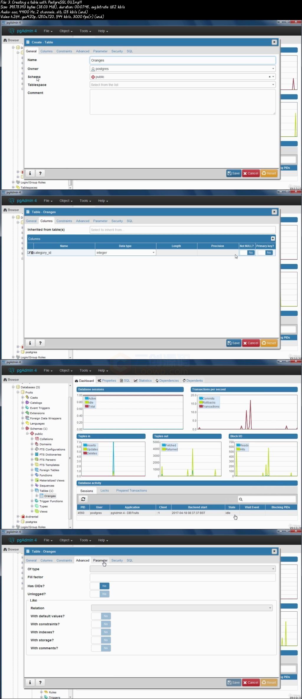Screen dimensions: 302x699
Task: Open the edit icon for category_id row
Action: click(29, 253)
